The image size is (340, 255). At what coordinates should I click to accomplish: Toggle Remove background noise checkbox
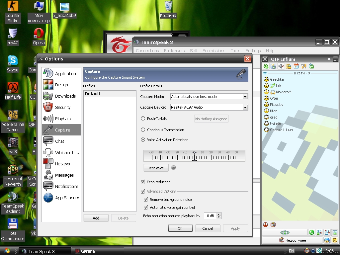(x=146, y=200)
